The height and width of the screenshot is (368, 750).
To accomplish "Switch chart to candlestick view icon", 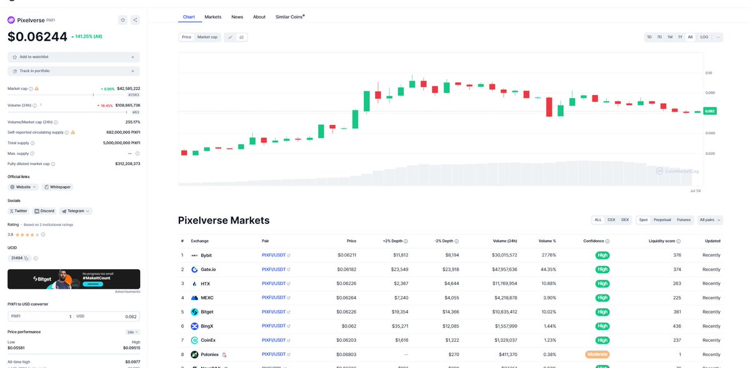I will coord(242,37).
